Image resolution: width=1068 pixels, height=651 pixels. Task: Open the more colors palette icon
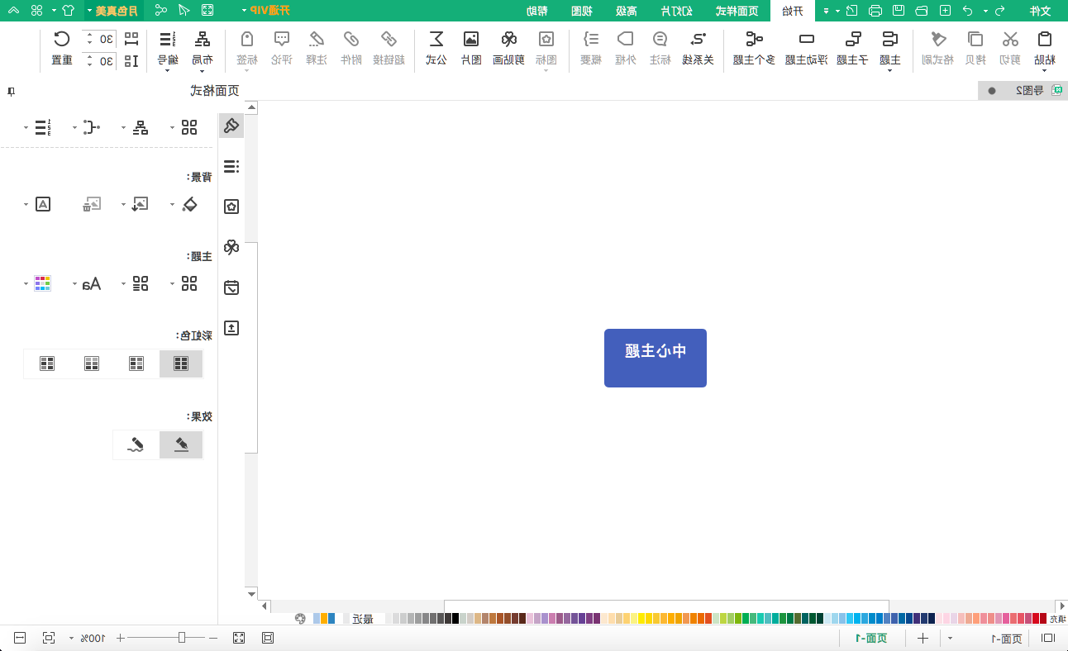[300, 618]
